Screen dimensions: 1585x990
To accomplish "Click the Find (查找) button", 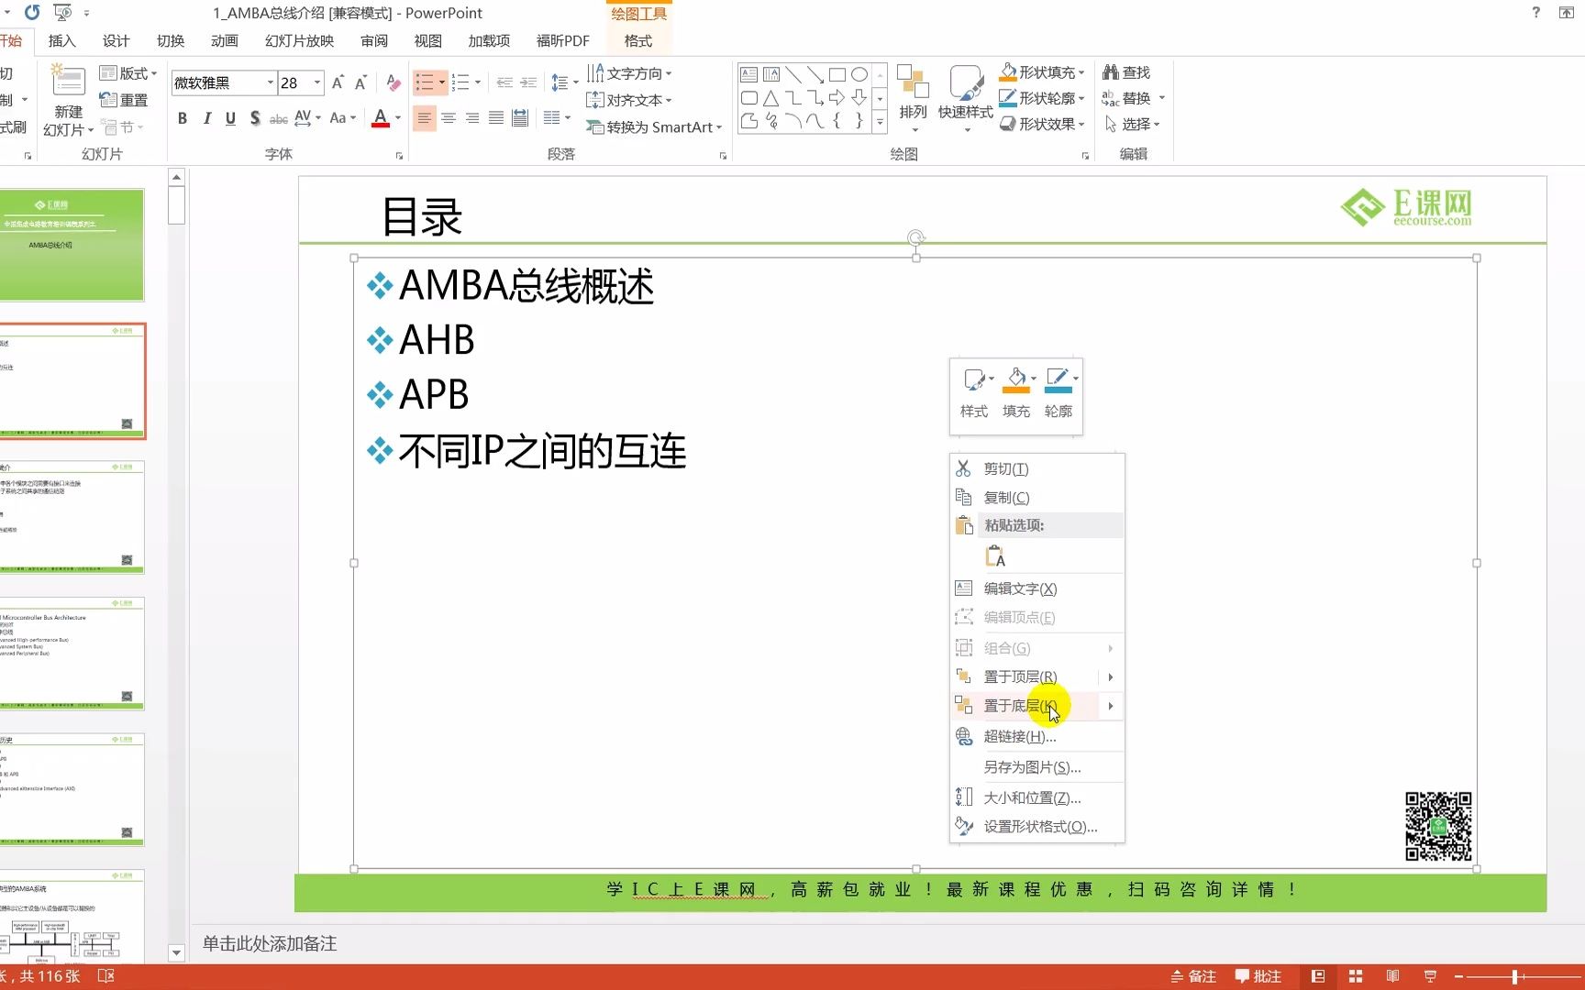I will tap(1126, 72).
